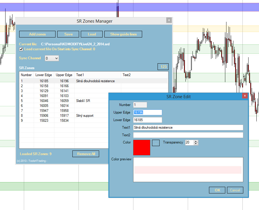Viewport: 259px width, 210px height.
Task: Focus the Upper Edge input field
Action: [147, 112]
